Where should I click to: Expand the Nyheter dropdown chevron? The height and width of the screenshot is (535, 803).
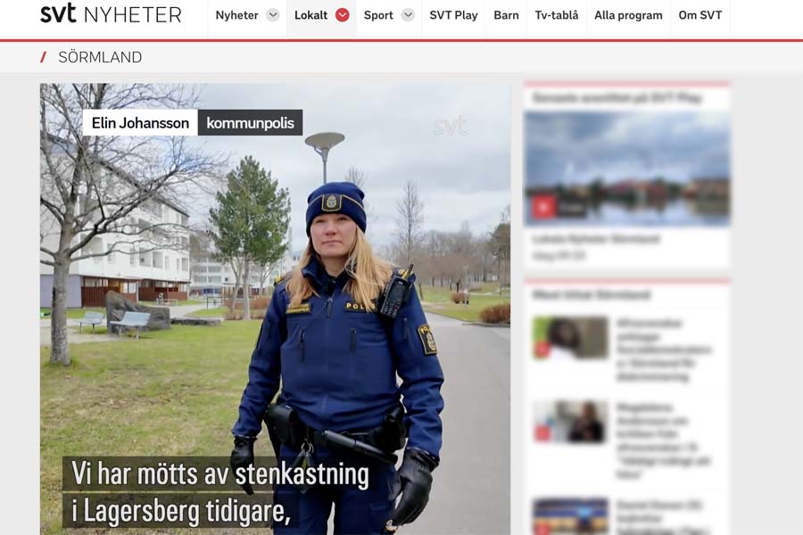273,15
